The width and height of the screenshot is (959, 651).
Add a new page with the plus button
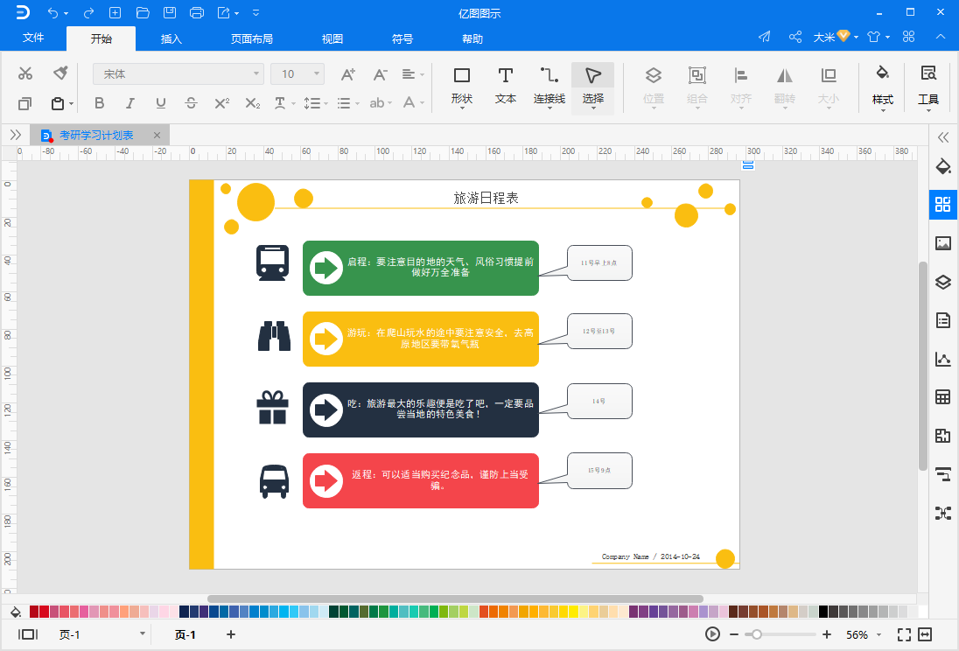tap(231, 634)
